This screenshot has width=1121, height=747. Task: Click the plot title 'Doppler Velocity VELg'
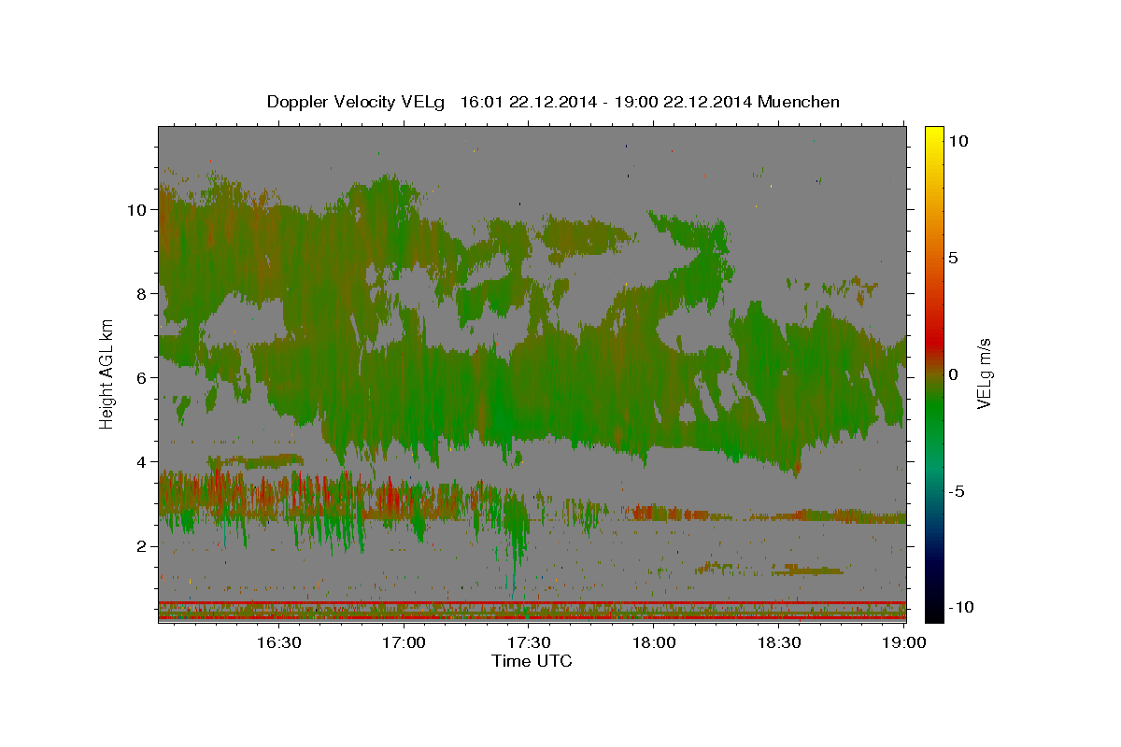pos(356,102)
